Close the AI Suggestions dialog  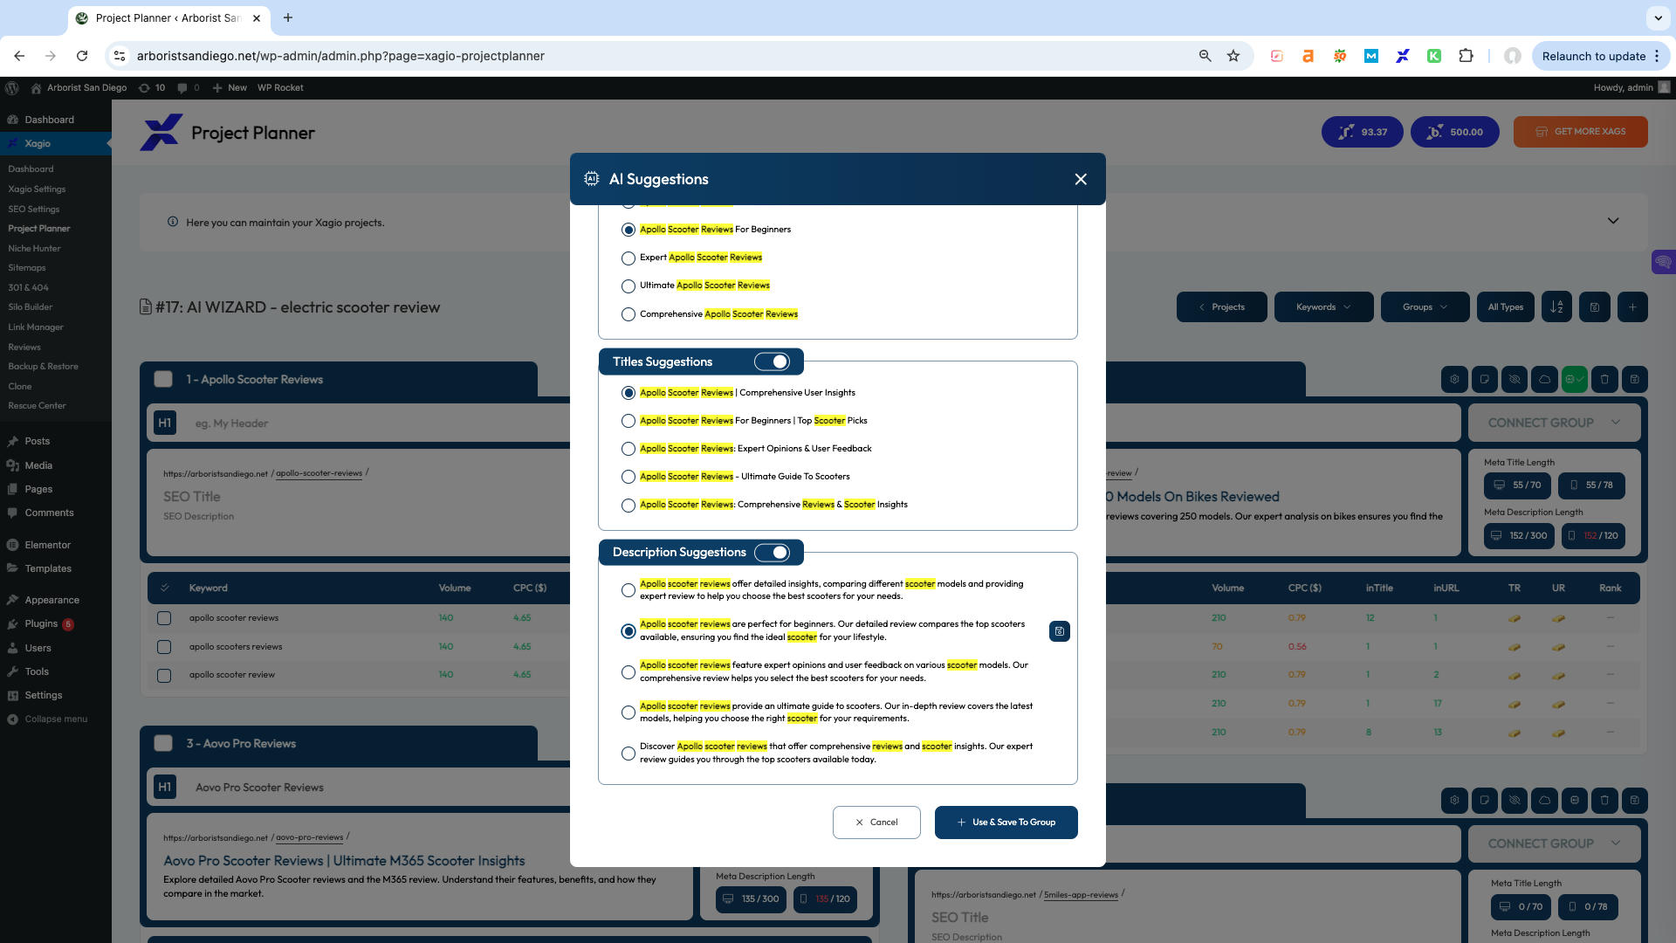(1081, 179)
